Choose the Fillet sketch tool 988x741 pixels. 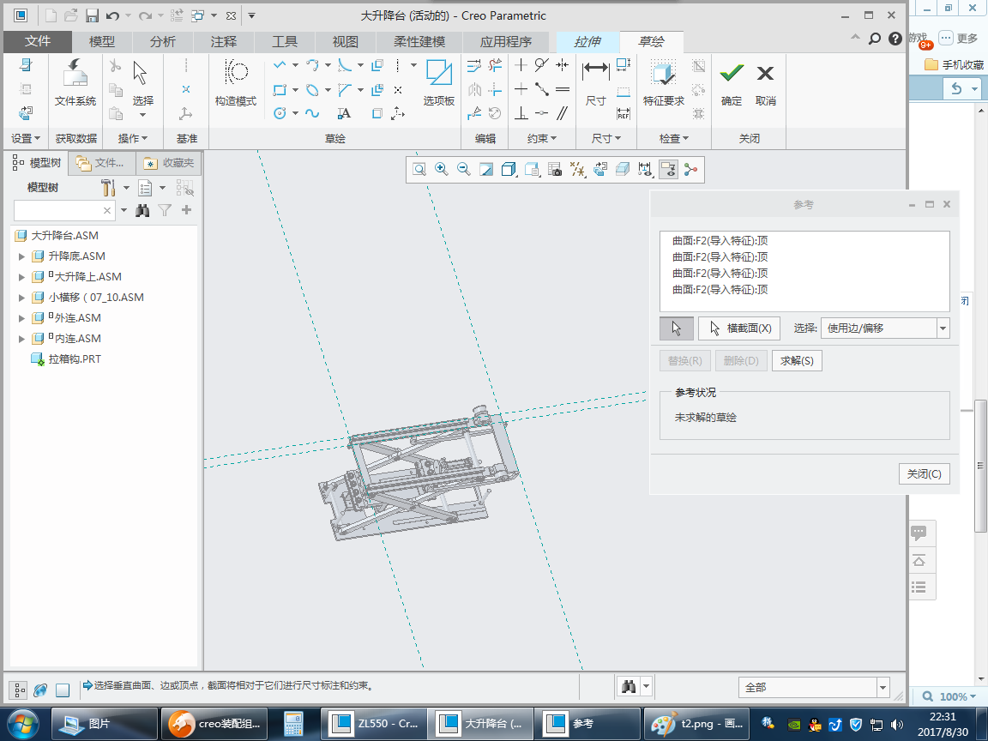point(345,65)
